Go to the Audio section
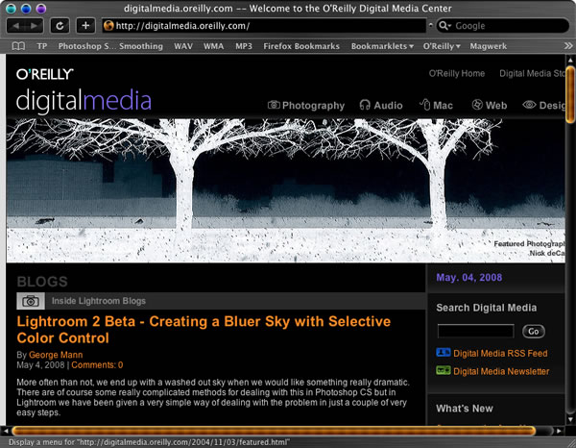Image resolution: width=576 pixels, height=448 pixels. coord(388,106)
